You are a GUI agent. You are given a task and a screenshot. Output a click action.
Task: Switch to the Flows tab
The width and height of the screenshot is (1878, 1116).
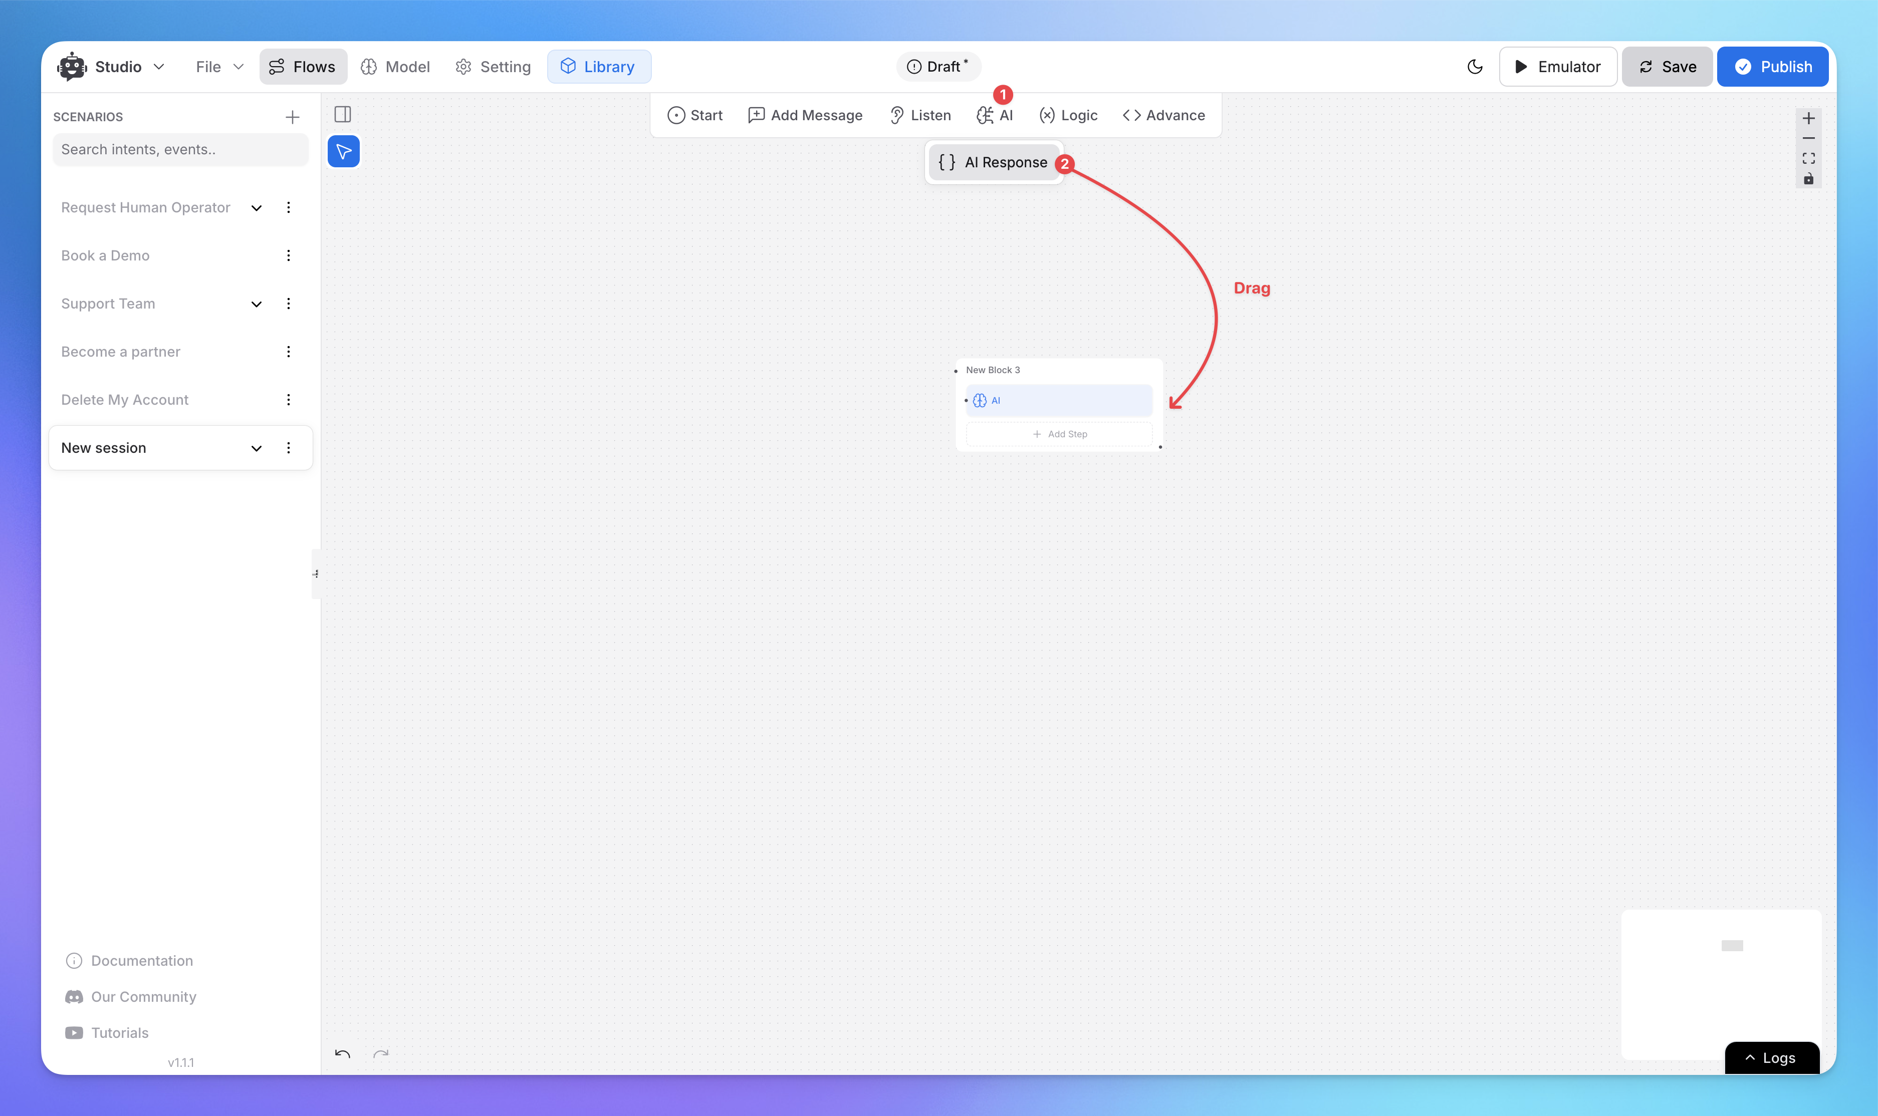coord(302,66)
